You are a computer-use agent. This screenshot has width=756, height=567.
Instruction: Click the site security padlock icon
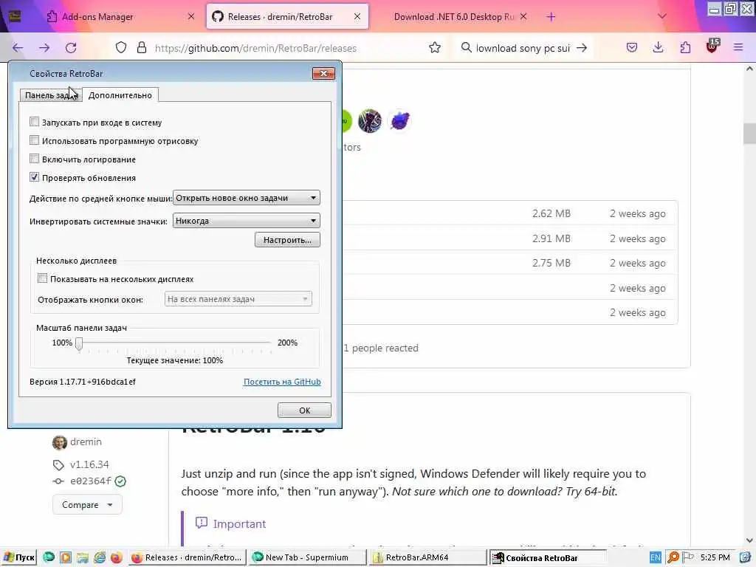pos(141,48)
